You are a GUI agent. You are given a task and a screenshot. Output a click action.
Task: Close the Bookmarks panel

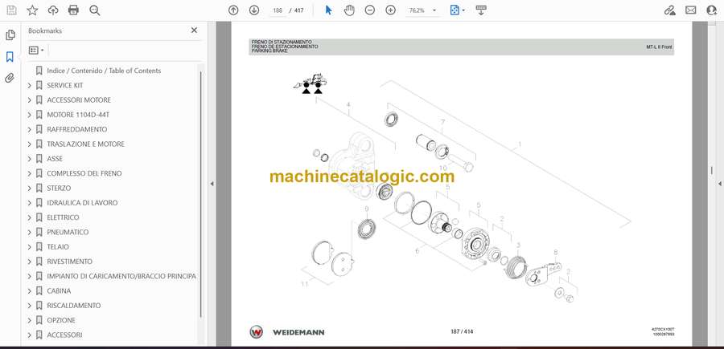pos(194,30)
